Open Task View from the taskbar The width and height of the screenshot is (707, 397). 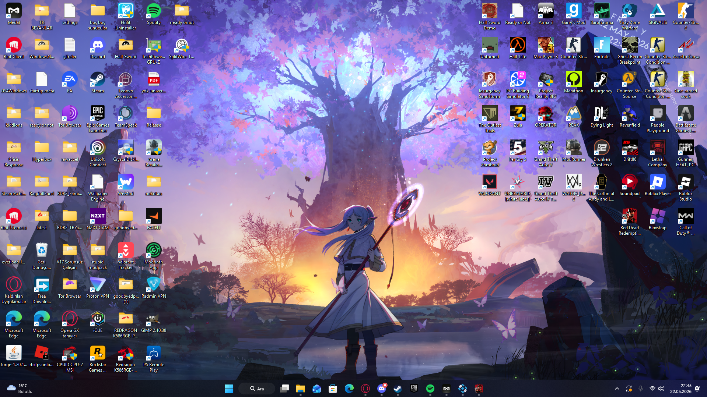click(284, 389)
